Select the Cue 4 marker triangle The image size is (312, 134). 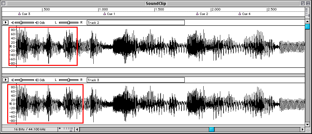[240, 14]
